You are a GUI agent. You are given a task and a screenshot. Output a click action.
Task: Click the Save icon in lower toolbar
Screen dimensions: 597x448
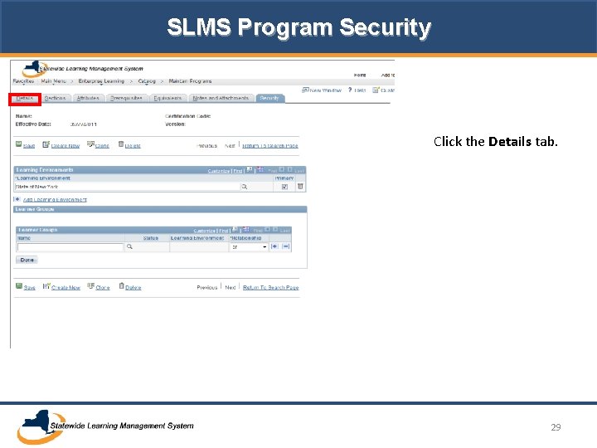(x=19, y=285)
